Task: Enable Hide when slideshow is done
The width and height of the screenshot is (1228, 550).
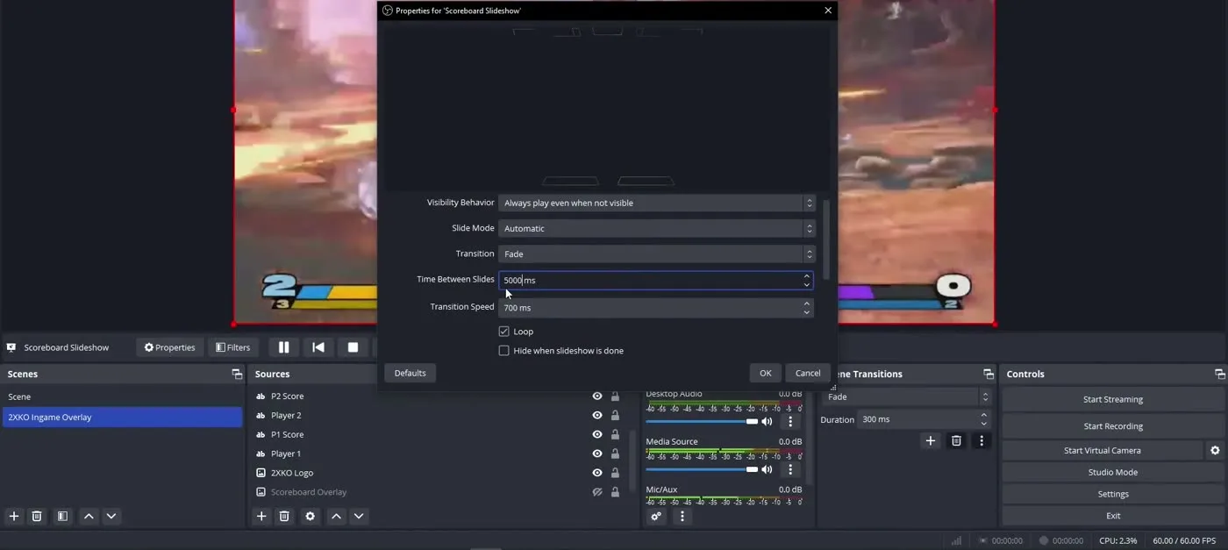Action: pyautogui.click(x=503, y=351)
